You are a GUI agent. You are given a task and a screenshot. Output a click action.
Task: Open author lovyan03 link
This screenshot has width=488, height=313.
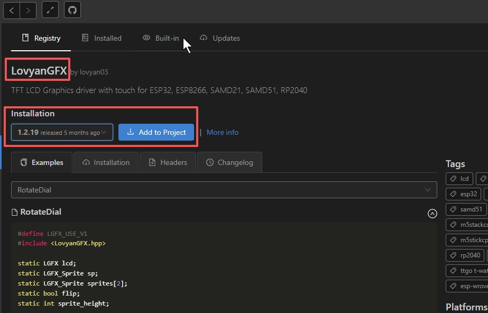pyautogui.click(x=94, y=72)
